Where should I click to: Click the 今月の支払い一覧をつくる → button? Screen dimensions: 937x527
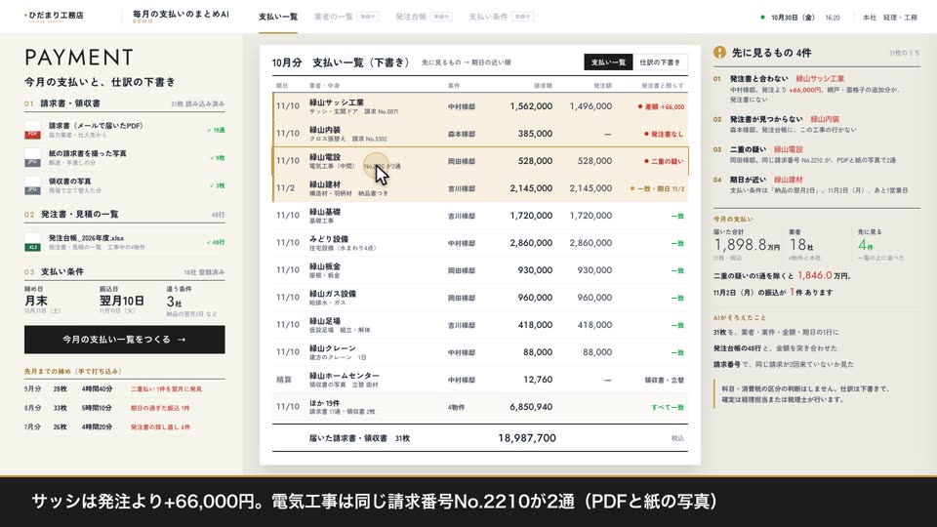coord(124,340)
